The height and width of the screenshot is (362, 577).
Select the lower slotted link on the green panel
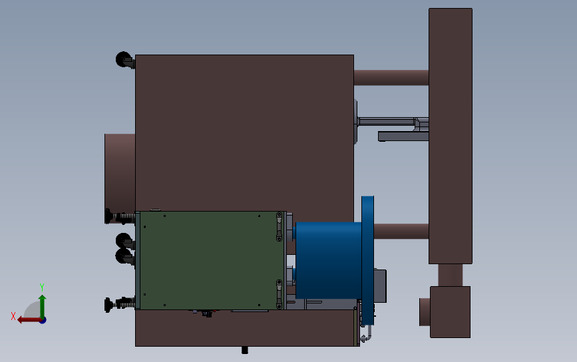click(x=279, y=294)
